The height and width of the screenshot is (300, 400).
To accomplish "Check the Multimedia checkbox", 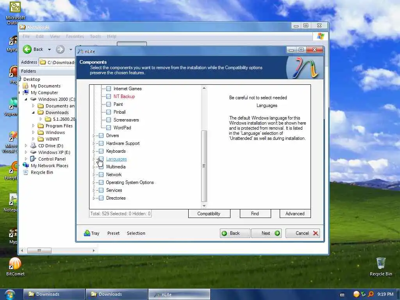I will point(101,167).
